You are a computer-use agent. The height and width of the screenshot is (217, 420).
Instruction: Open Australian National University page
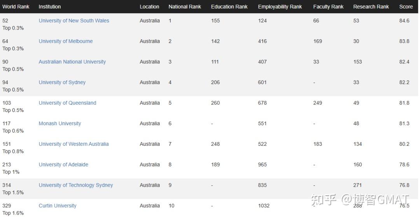tap(72, 62)
